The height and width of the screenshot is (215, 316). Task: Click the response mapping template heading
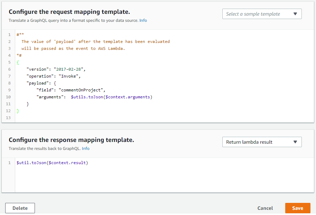(x=71, y=140)
